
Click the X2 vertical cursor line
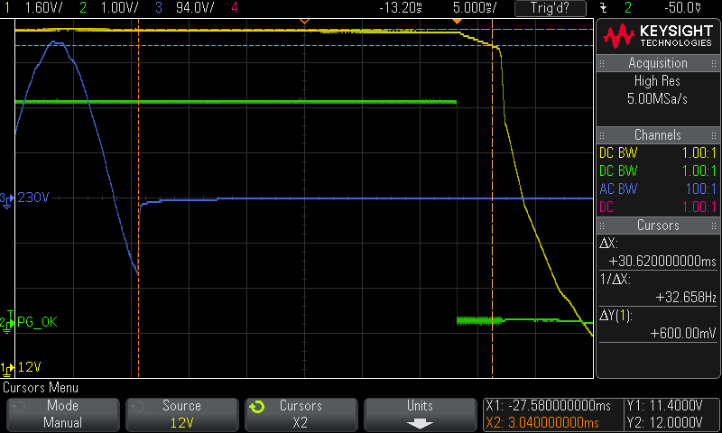(492, 198)
